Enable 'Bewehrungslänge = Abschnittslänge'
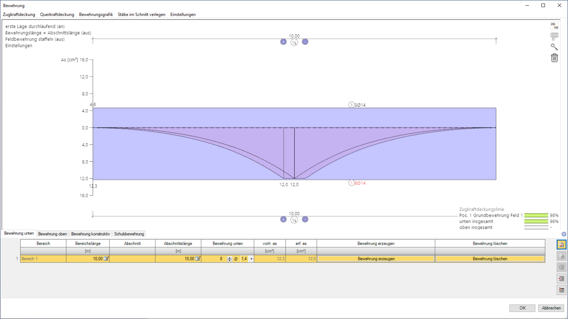Image resolution: width=568 pixels, height=319 pixels. tap(48, 32)
